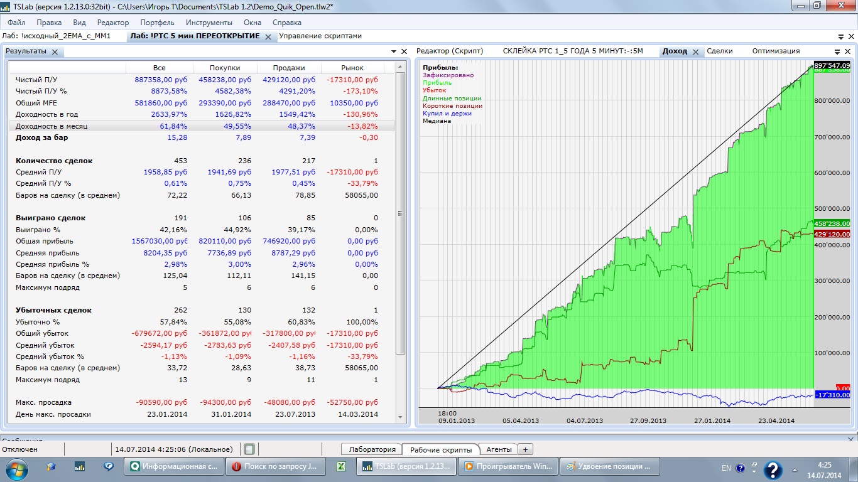The image size is (858, 482).
Task: Open the main workspace tab list dropdown
Action: (x=842, y=37)
